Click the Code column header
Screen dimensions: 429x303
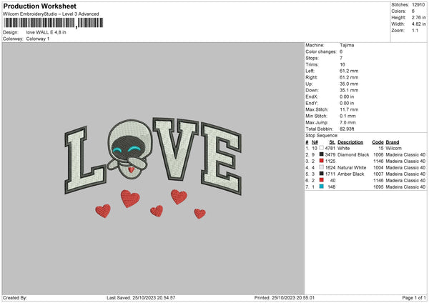pyautogui.click(x=378, y=141)
